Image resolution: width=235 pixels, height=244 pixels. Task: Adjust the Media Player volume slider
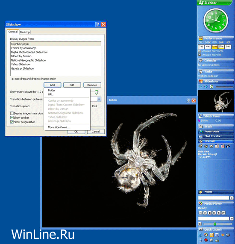pos(215,224)
